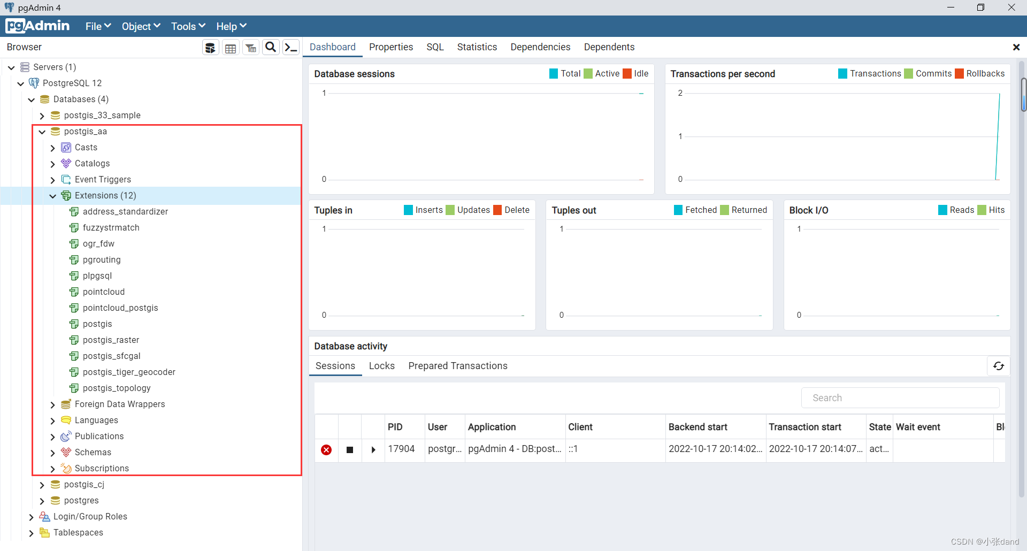Restore down the pgAdmin window

pyautogui.click(x=980, y=7)
